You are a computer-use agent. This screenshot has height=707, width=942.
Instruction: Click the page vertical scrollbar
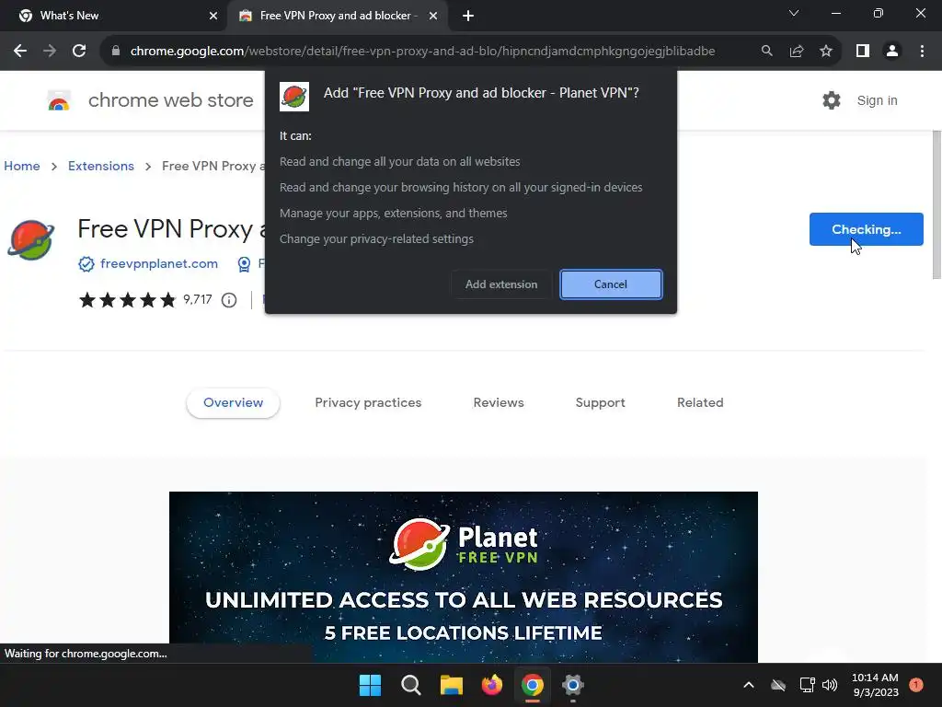[936, 204]
